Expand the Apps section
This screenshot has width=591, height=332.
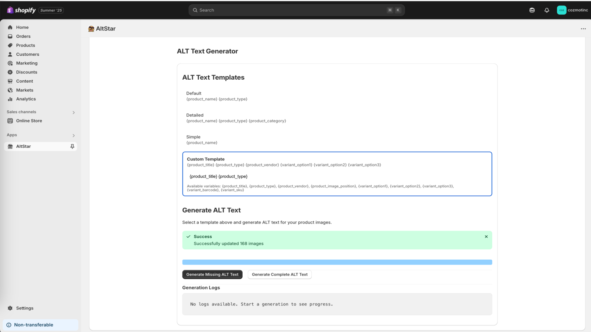[74, 135]
